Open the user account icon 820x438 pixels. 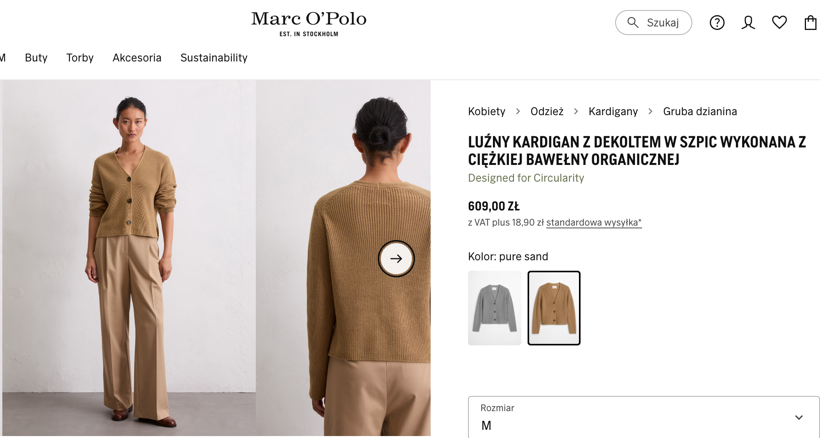(x=748, y=23)
